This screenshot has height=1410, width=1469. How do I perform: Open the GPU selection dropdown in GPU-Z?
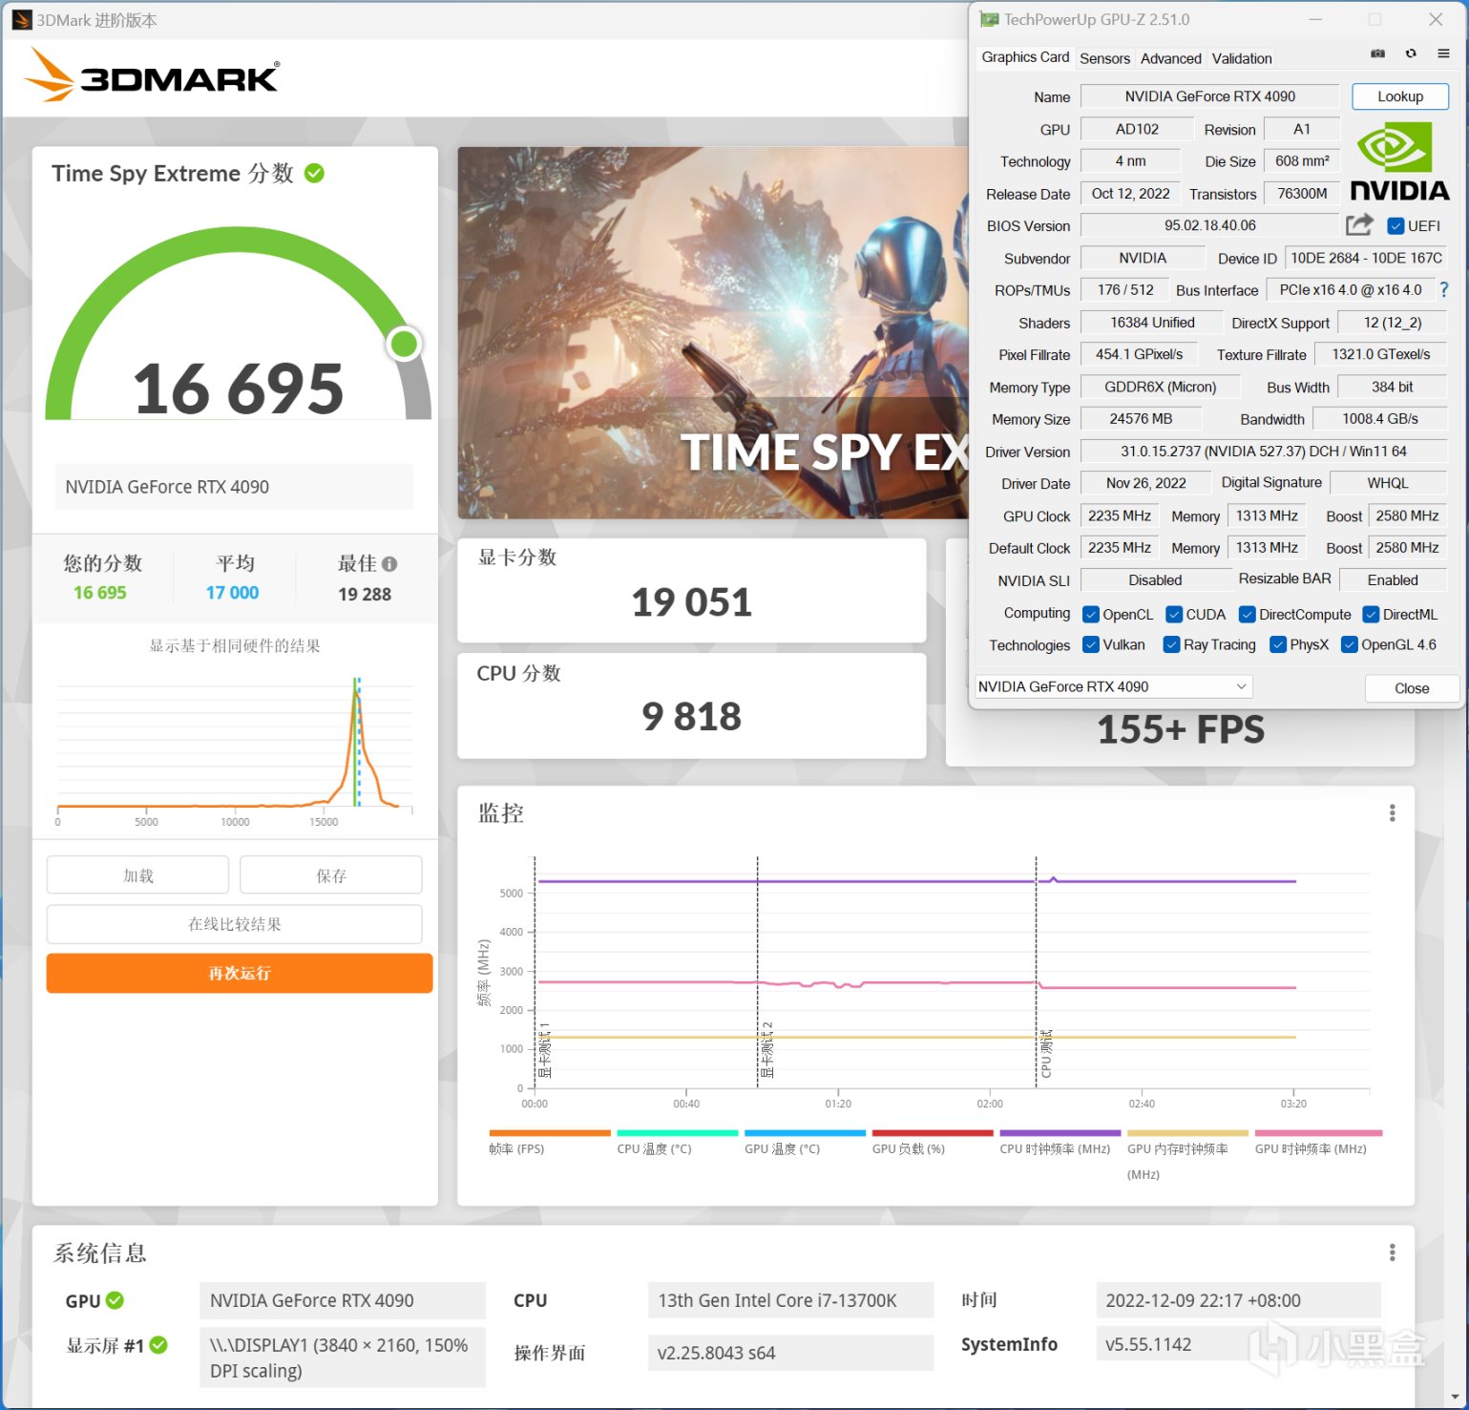click(x=1113, y=686)
